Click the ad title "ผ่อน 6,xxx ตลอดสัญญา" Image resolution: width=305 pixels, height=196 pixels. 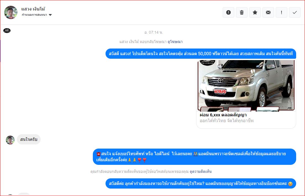[223, 115]
